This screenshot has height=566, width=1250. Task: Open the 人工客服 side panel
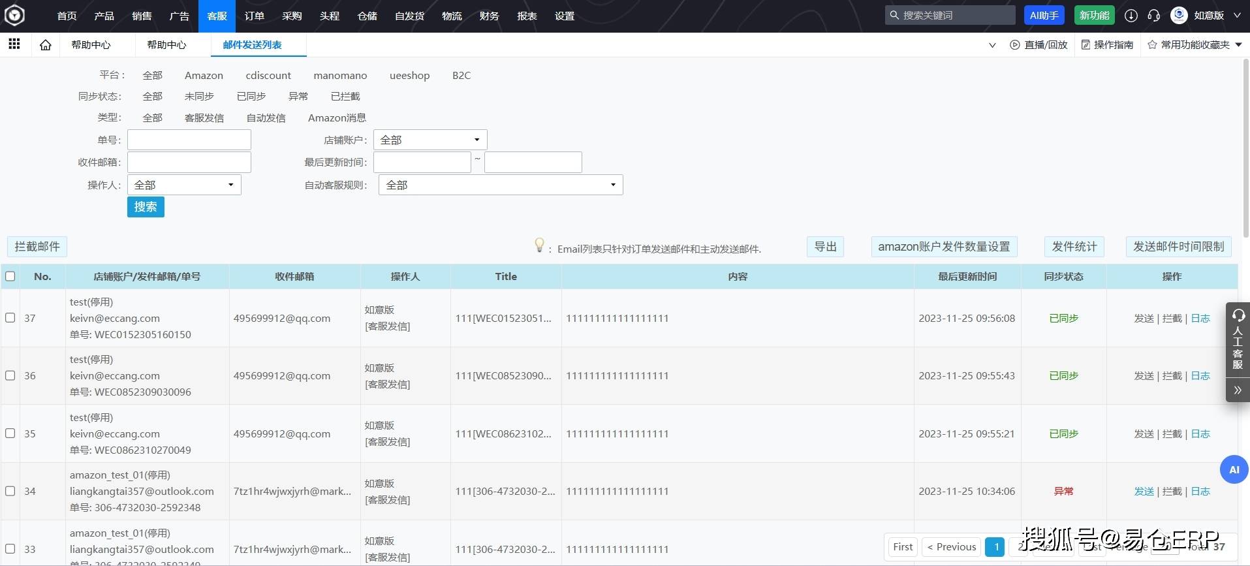(x=1238, y=339)
